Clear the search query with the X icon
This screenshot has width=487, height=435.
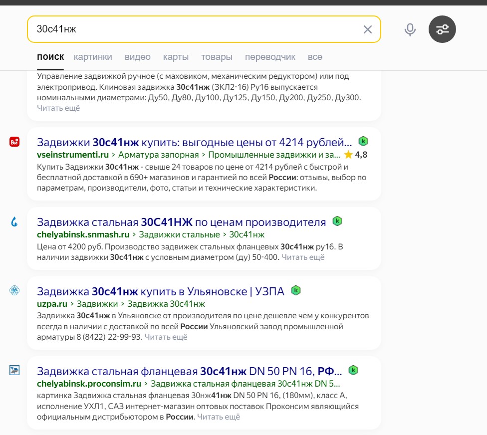tap(368, 29)
